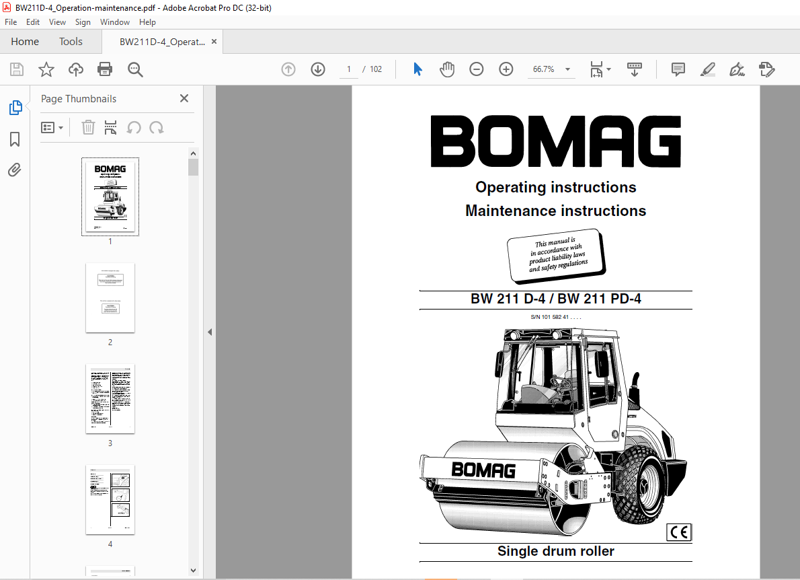Click the cloud upload icon
The height and width of the screenshot is (580, 800).
(75, 69)
